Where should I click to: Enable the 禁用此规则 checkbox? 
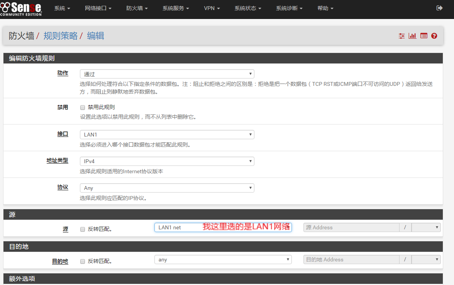point(83,108)
